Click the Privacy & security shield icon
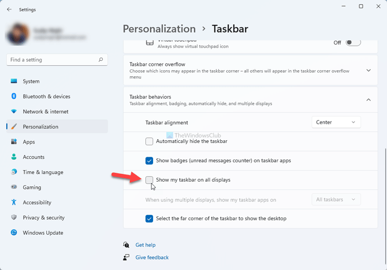 click(x=14, y=218)
